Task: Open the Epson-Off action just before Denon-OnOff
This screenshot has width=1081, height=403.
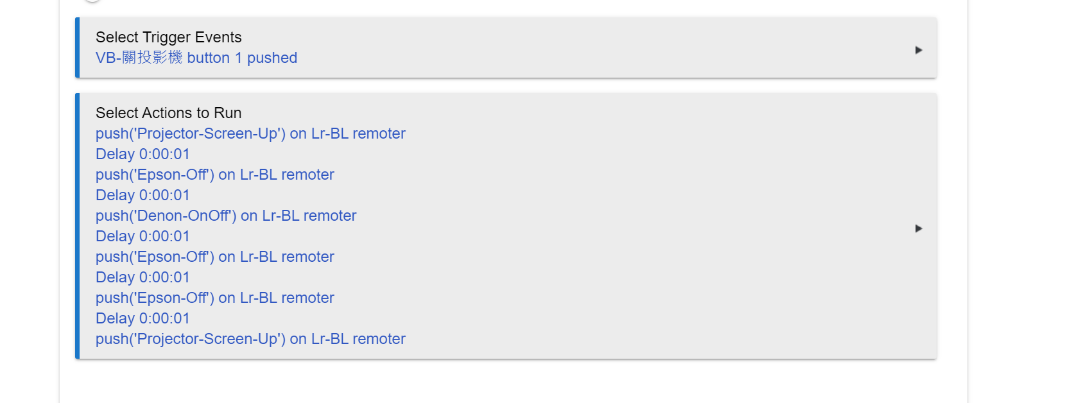Action: (215, 175)
